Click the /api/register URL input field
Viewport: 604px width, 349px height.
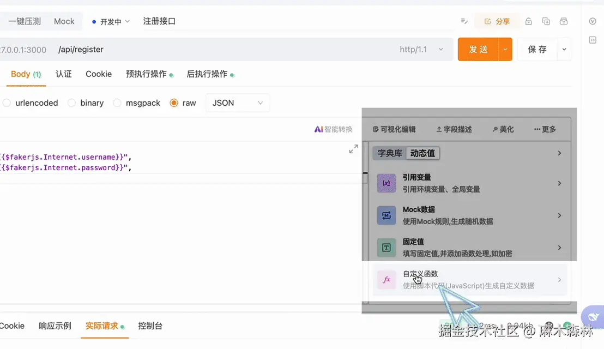[218, 50]
